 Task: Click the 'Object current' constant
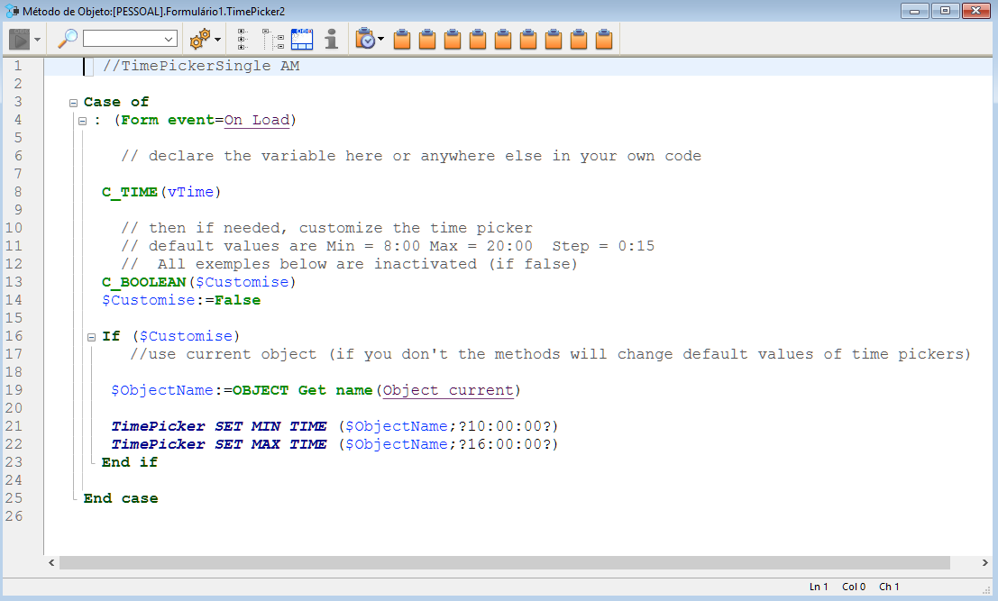(x=448, y=390)
